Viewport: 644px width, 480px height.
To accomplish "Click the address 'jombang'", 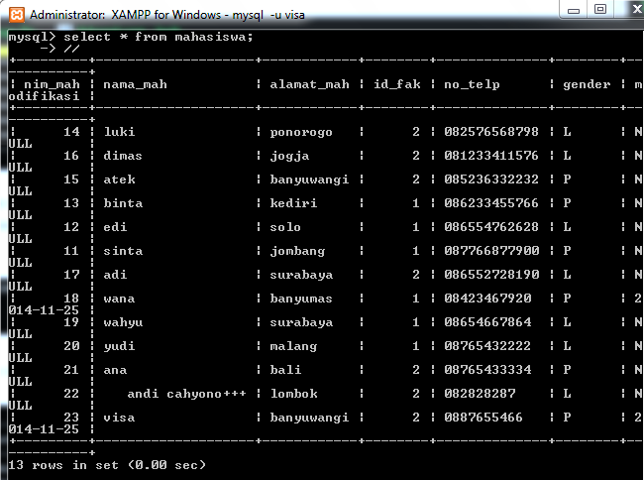I will 297,252.
